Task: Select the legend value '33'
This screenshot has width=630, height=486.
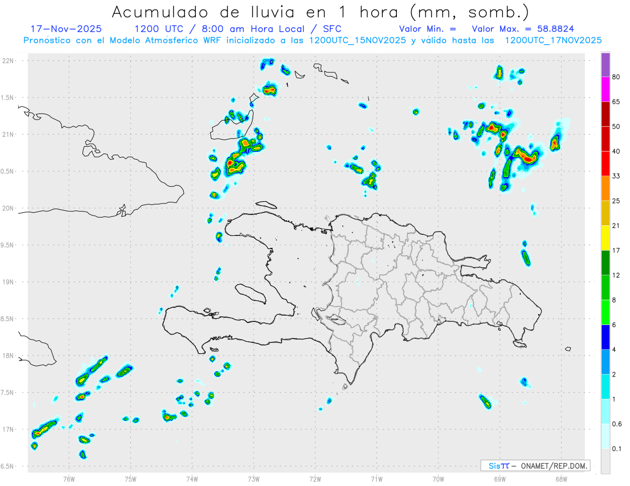Action: 616,176
